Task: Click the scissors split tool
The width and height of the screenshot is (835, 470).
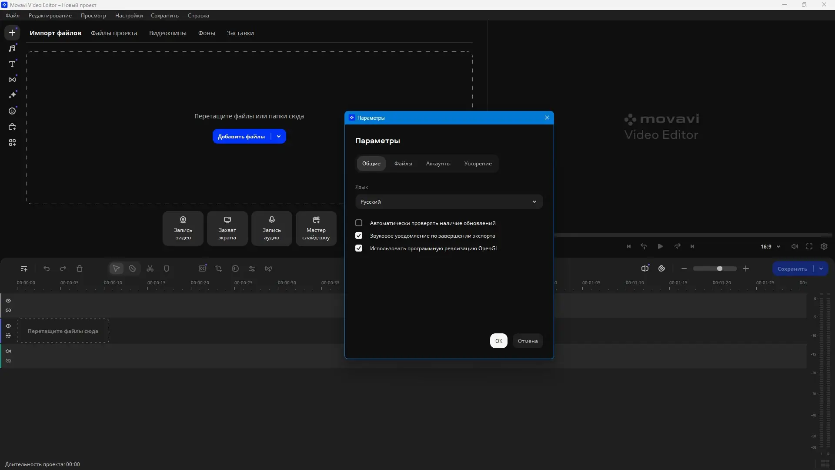Action: (x=150, y=269)
